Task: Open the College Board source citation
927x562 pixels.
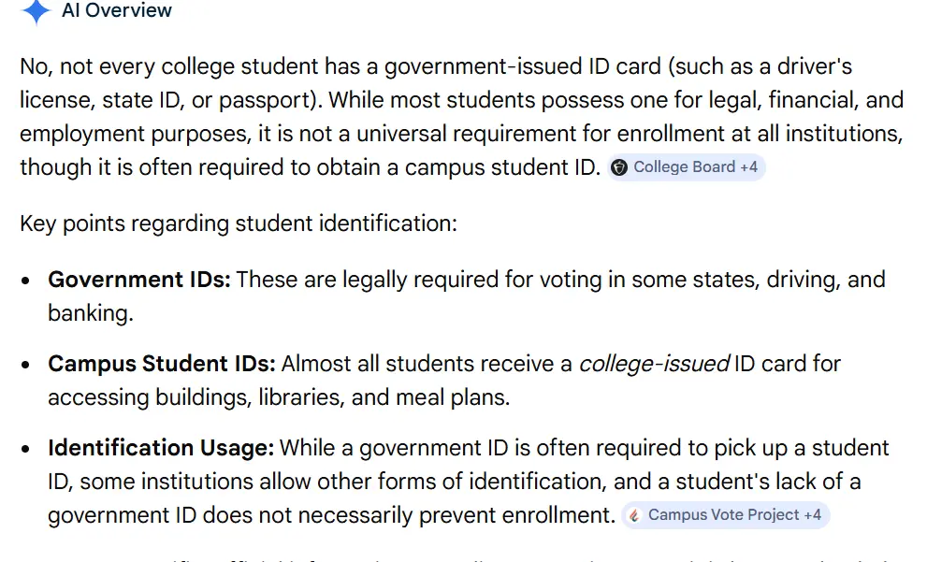Action: 684,167
